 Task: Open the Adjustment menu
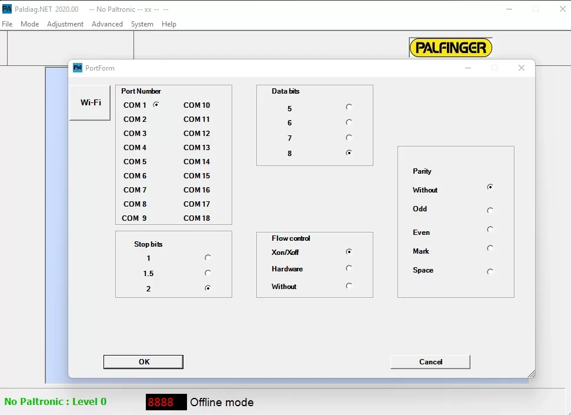[x=65, y=24]
